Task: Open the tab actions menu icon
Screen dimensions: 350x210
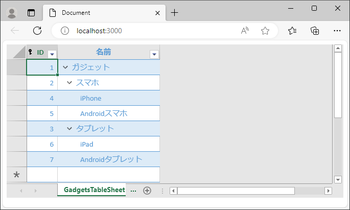Action: [31, 13]
